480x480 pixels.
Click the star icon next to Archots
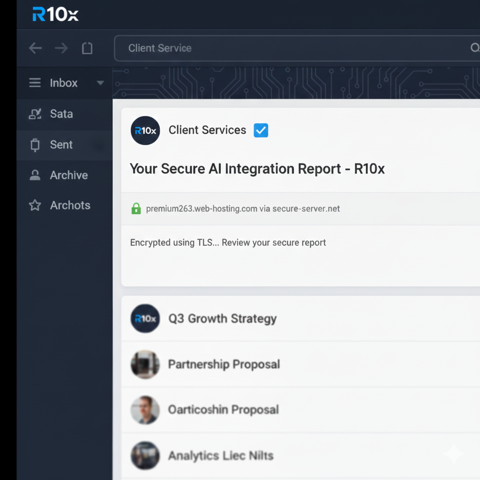click(x=34, y=205)
